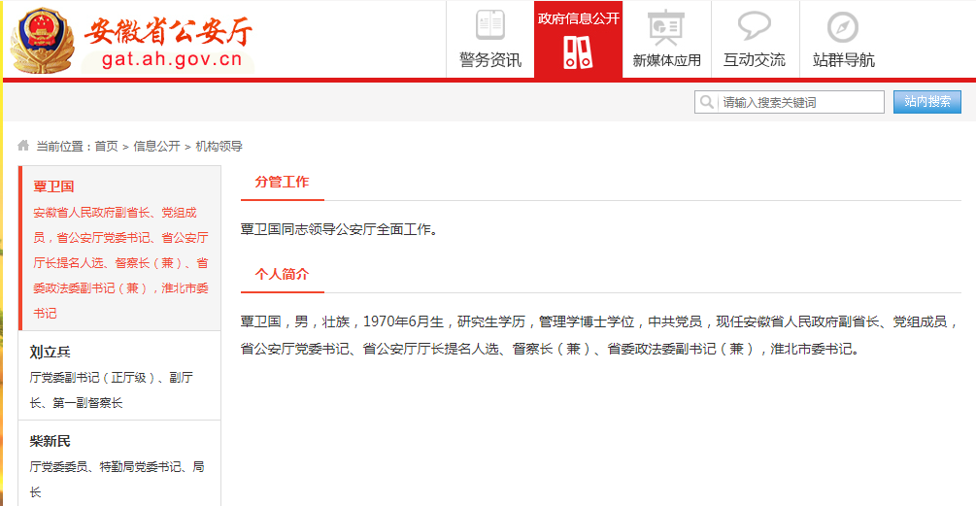Select the 新媒体应用 menu label

tap(666, 60)
